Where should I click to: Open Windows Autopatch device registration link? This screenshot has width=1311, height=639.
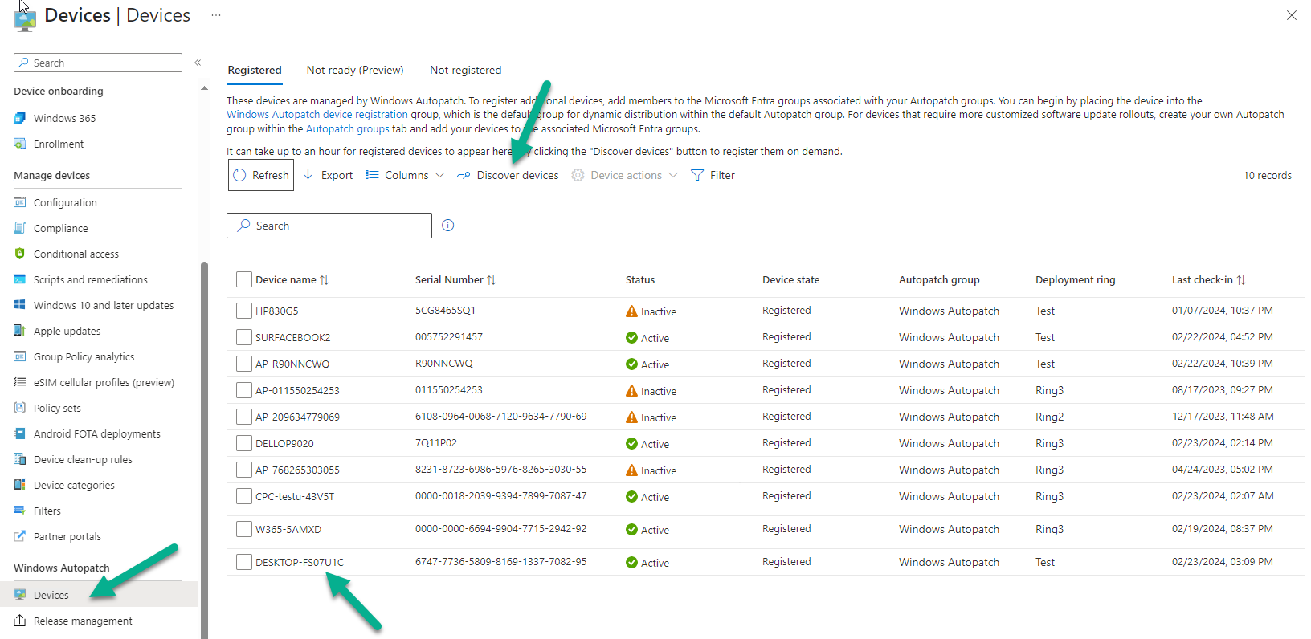[x=317, y=115]
